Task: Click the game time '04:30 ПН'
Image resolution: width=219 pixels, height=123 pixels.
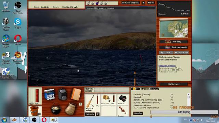Action: point(45,7)
